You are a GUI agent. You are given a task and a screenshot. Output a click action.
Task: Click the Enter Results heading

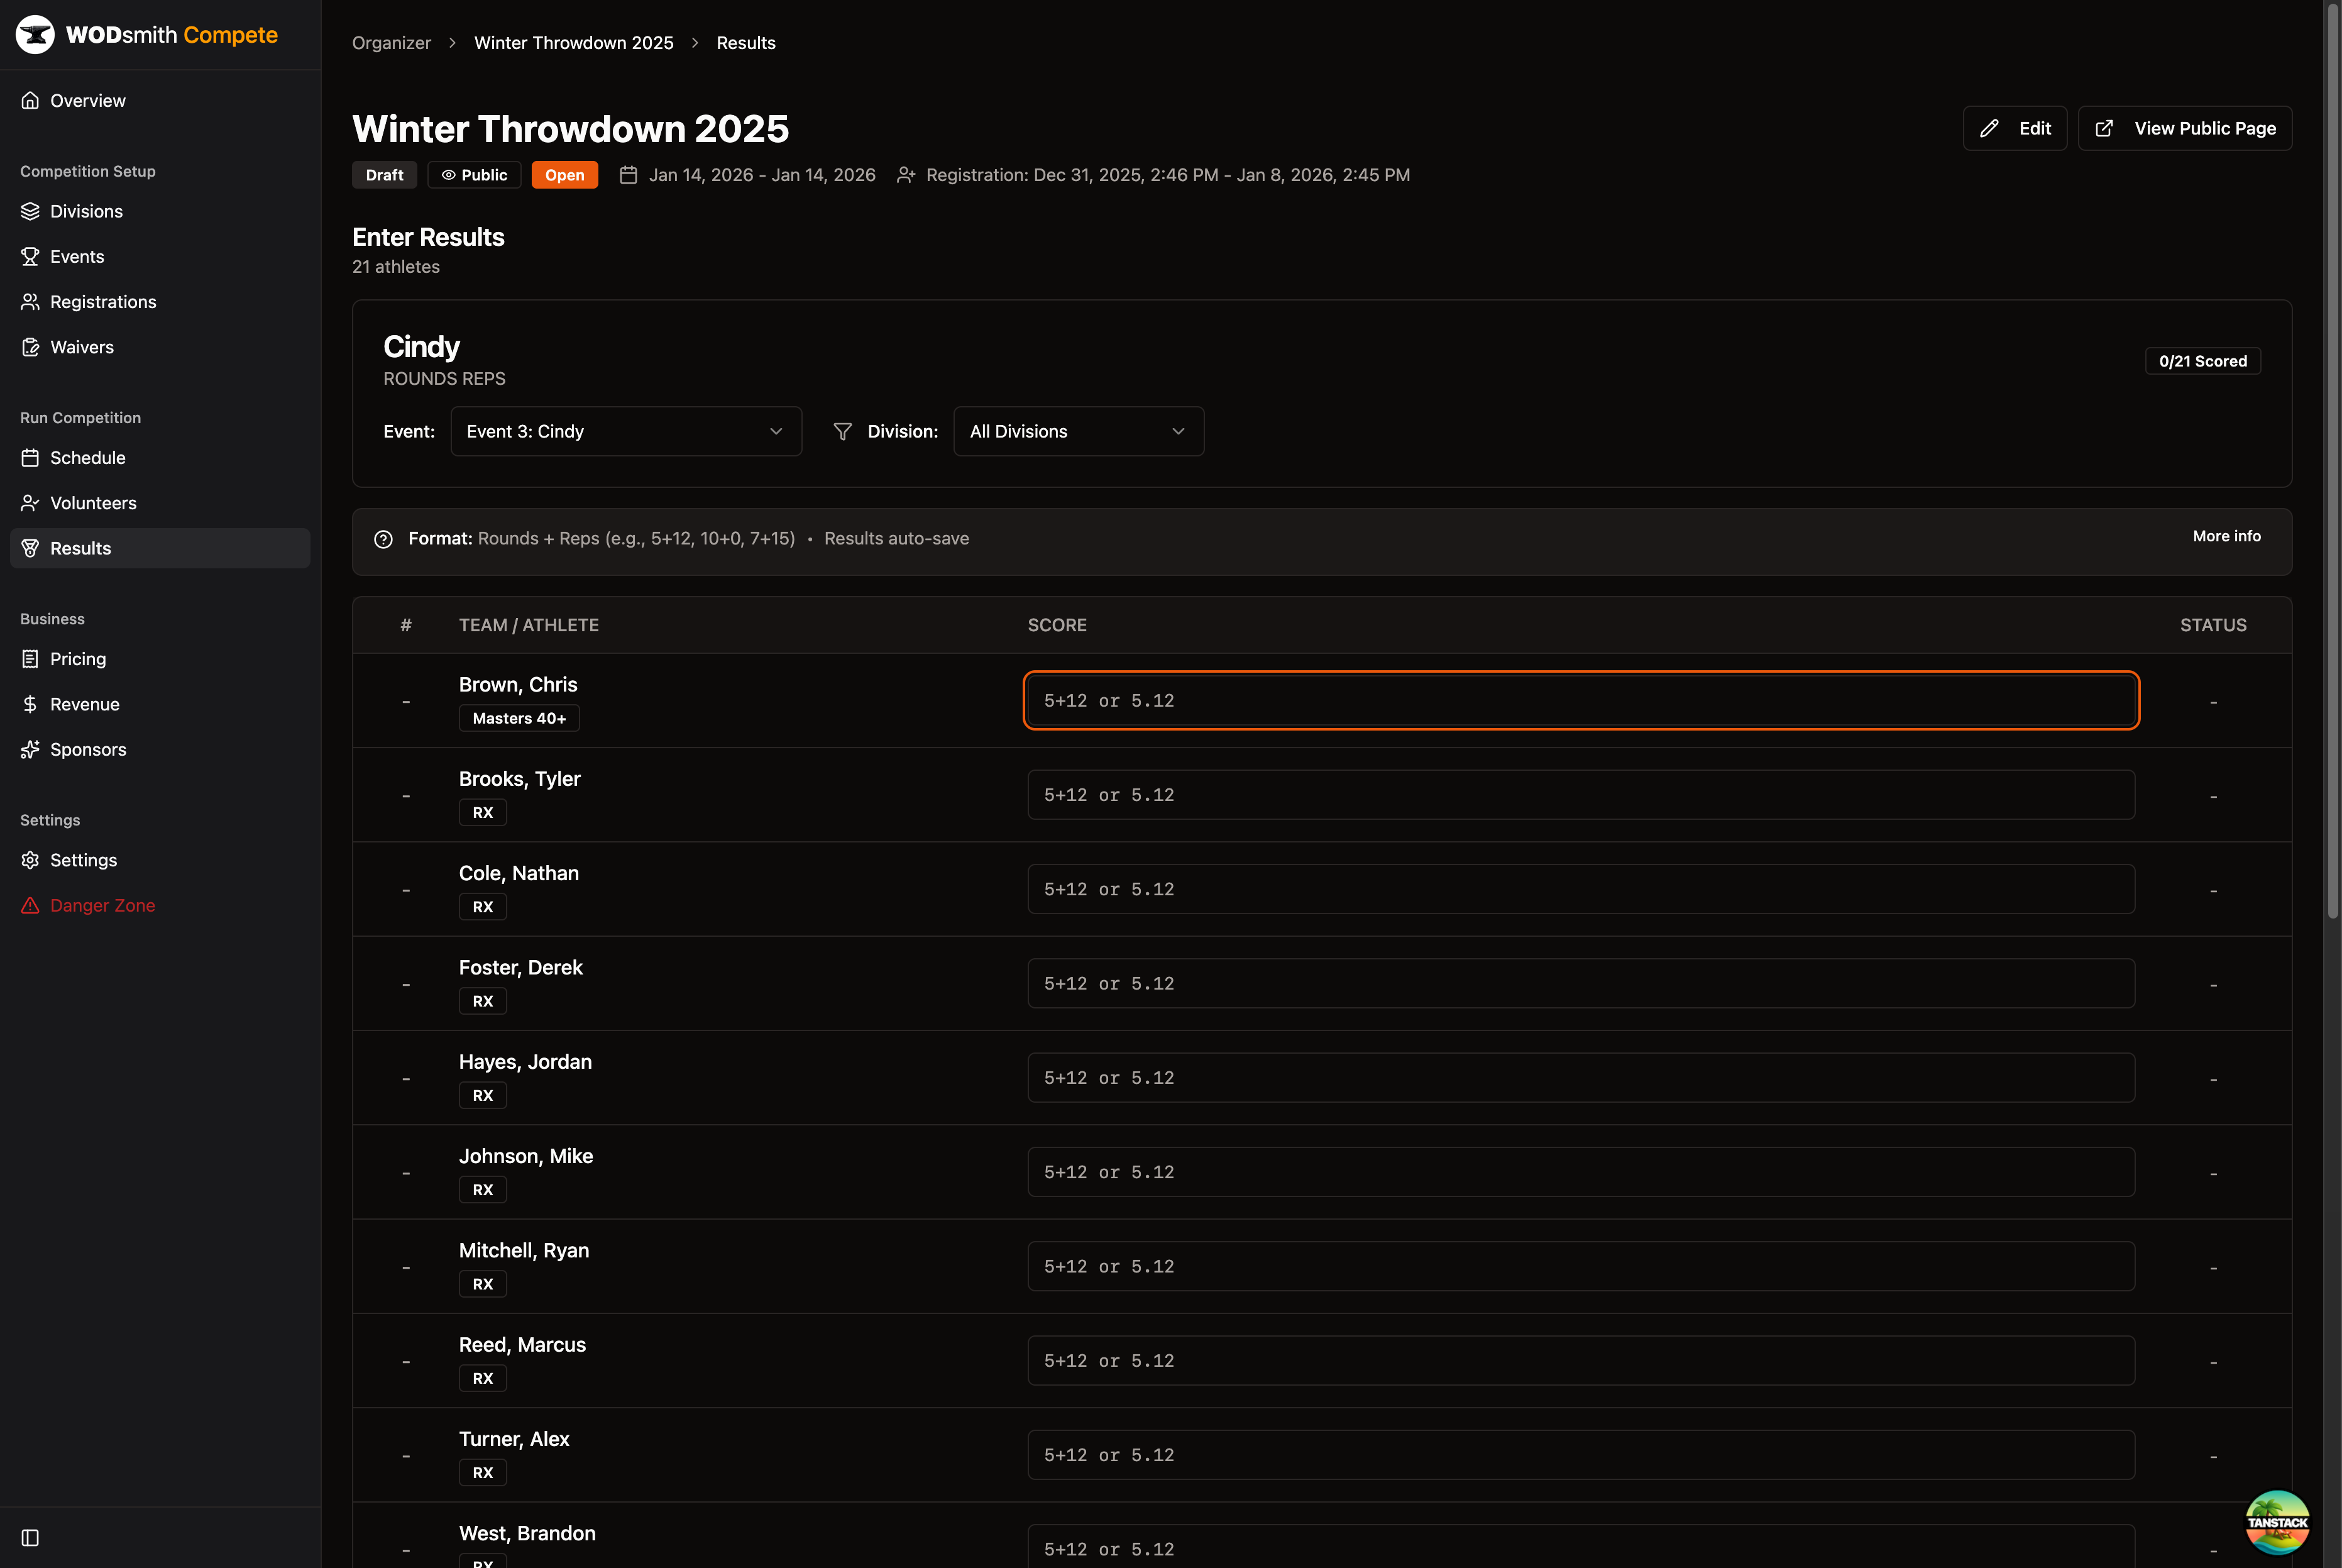pos(428,237)
